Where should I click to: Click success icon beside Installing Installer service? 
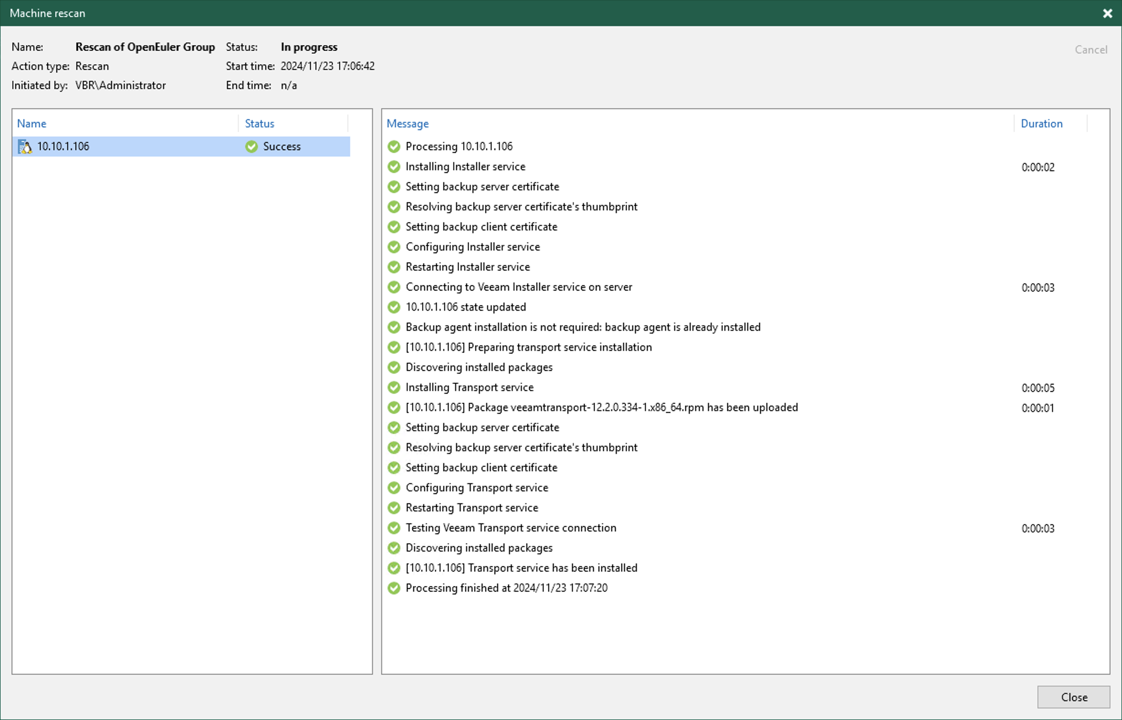tap(394, 167)
